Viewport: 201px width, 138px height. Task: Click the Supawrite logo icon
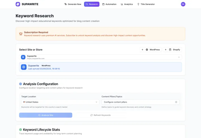click(x=18, y=4)
